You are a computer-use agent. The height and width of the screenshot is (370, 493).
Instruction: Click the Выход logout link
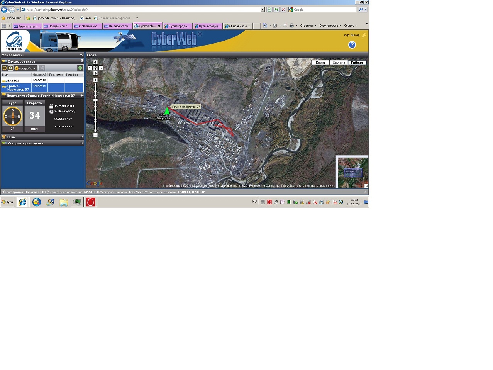tap(354, 35)
